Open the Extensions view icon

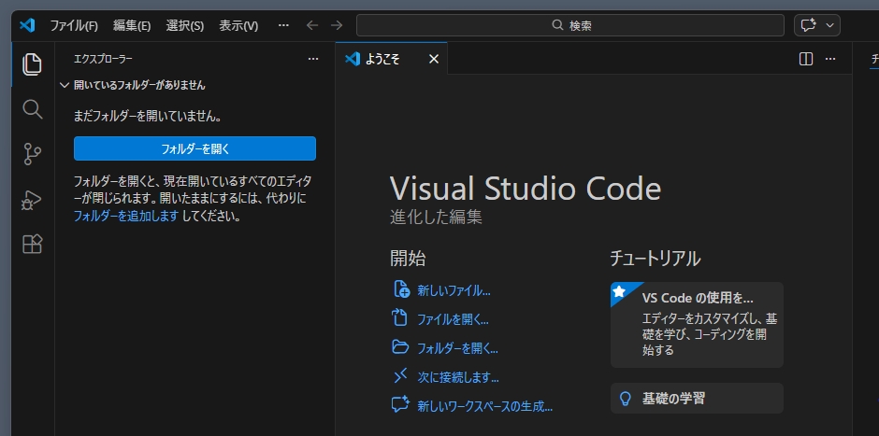[x=33, y=244]
